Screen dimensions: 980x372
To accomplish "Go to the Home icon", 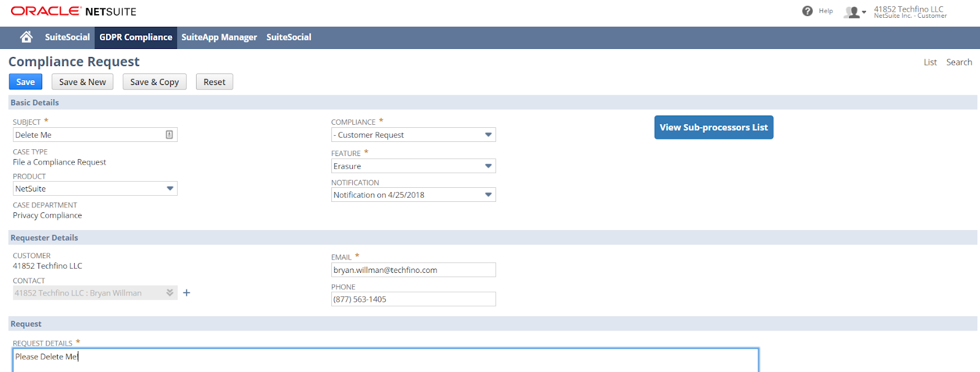I will click(26, 37).
